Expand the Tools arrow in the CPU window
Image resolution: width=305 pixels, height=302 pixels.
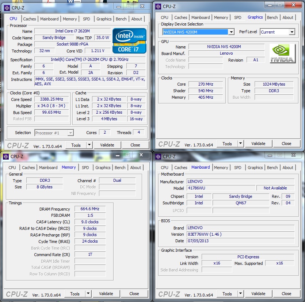89,145
